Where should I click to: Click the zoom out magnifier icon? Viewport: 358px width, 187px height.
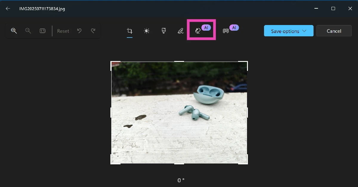click(28, 31)
